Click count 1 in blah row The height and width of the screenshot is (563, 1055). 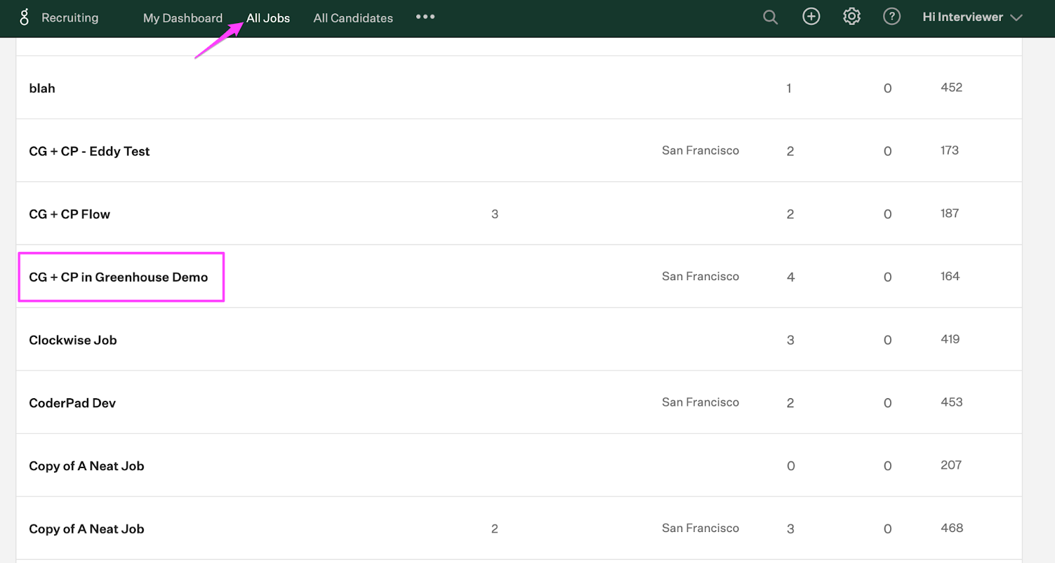click(x=789, y=88)
